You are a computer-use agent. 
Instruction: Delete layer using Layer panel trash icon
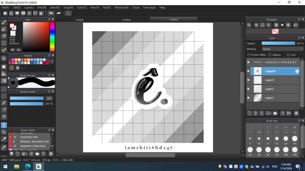click(x=296, y=113)
